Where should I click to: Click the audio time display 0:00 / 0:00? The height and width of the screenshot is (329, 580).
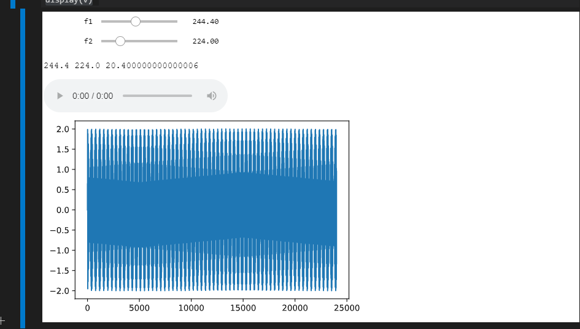pyautogui.click(x=93, y=96)
